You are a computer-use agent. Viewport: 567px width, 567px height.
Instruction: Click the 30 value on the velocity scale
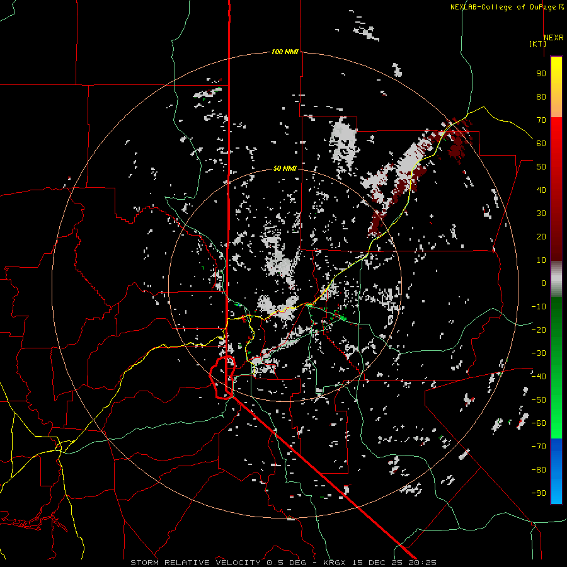[x=541, y=214]
